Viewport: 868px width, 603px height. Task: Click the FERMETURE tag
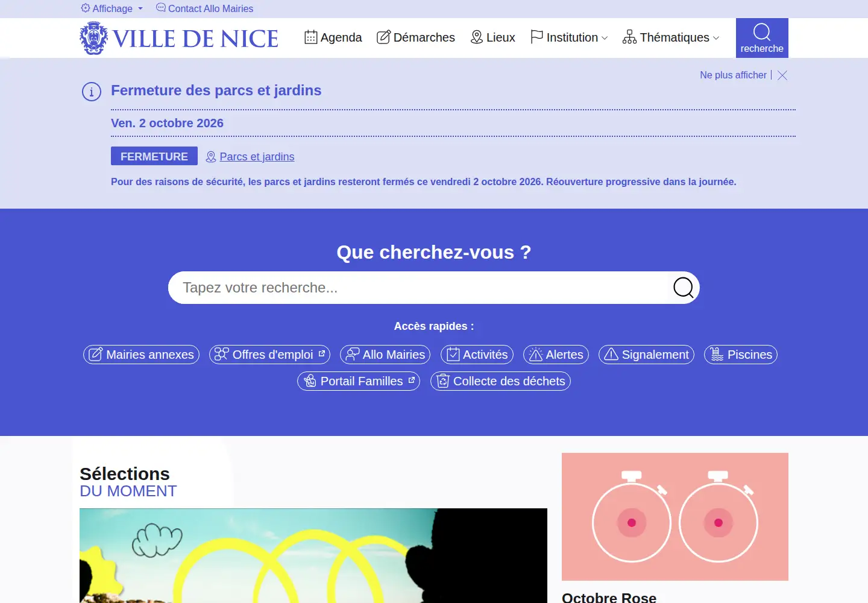coord(154,156)
